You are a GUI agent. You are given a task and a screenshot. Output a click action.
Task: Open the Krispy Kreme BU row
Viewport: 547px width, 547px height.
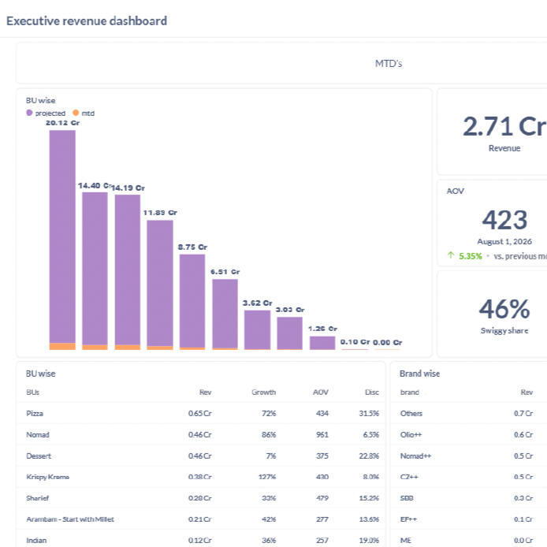point(201,477)
